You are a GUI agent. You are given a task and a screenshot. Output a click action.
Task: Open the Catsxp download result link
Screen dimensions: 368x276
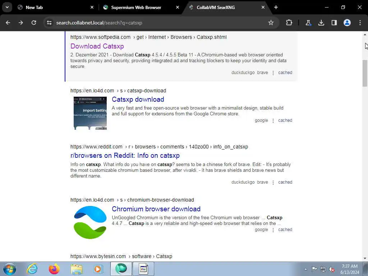pyautogui.click(x=138, y=99)
